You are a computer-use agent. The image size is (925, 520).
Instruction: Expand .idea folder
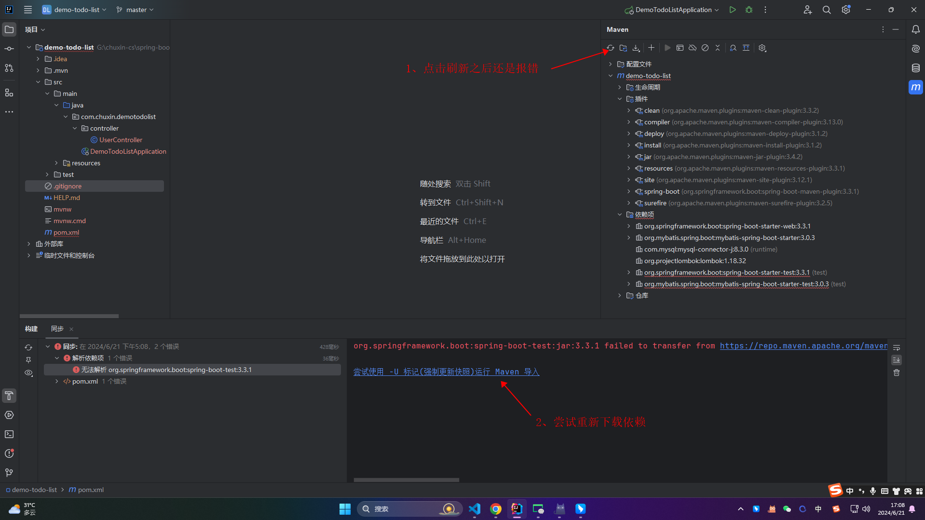[x=38, y=59]
